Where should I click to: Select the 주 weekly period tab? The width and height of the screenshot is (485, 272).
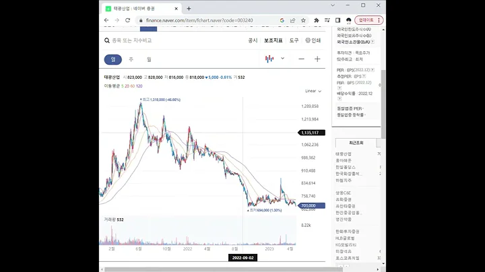[131, 59]
